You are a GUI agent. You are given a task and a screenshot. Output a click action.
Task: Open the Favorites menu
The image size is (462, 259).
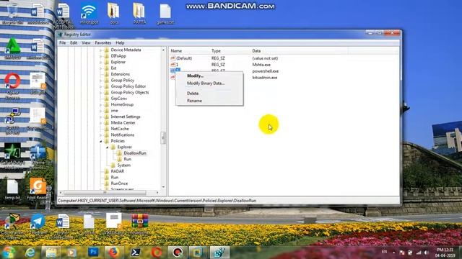pos(103,43)
